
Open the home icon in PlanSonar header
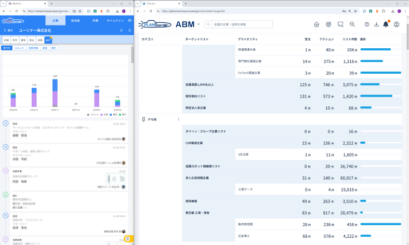316,24
